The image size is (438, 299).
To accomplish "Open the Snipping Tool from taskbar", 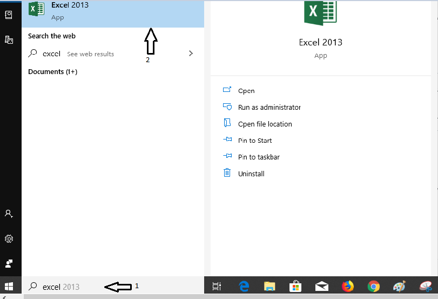I will pos(426,287).
